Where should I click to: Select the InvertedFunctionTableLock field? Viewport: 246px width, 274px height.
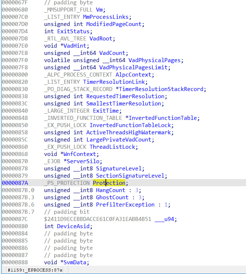click(131, 125)
